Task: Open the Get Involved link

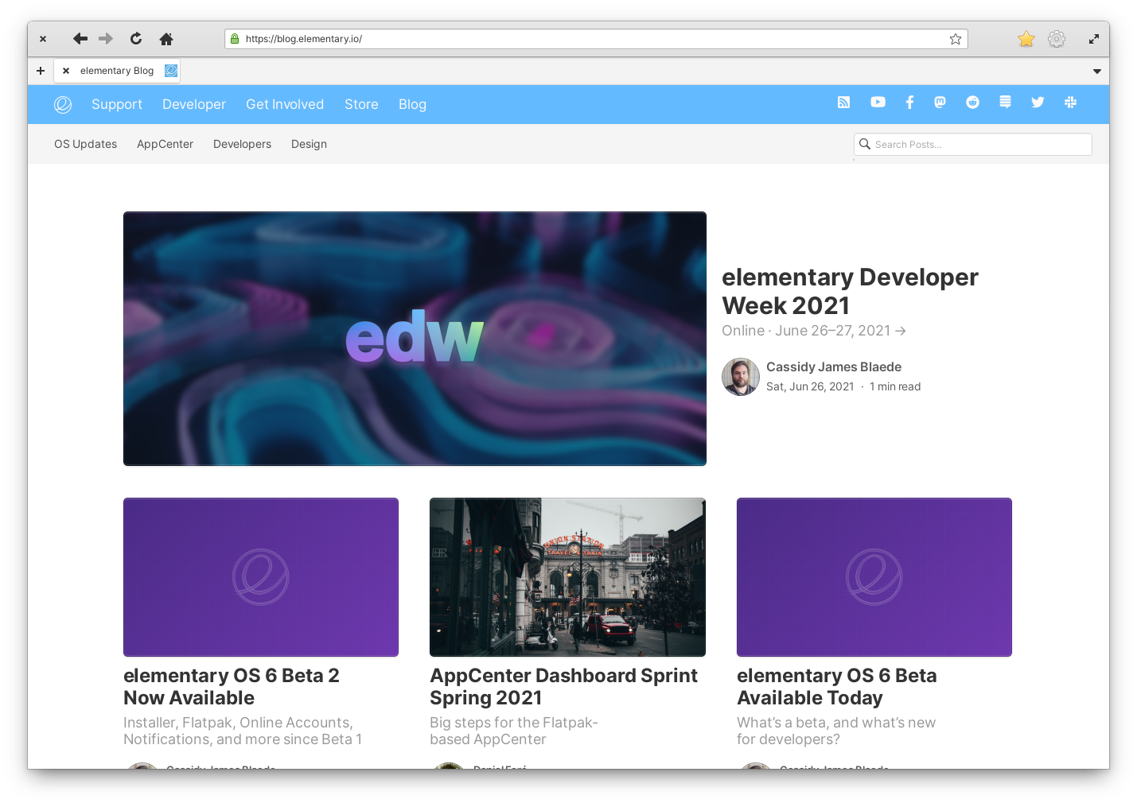Action: click(285, 104)
